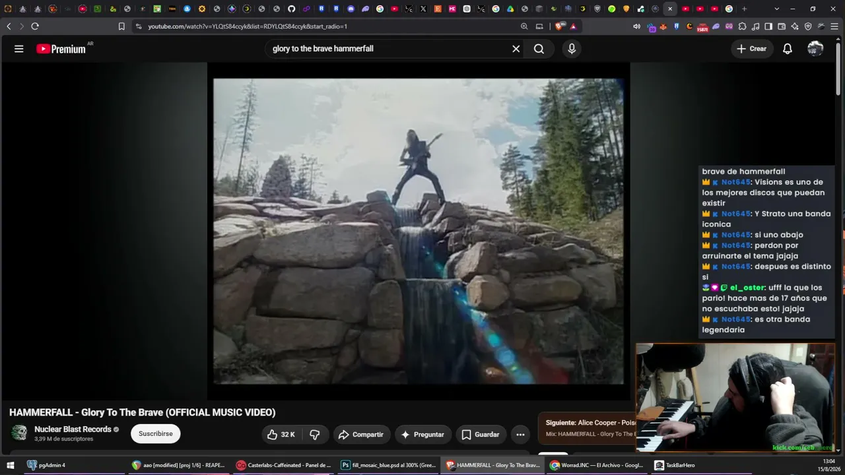Click the browser address bar URL
The width and height of the screenshot is (845, 475).
248,26
